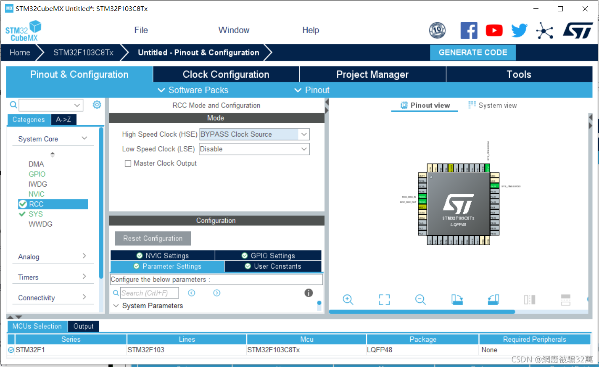Switch to the Clock Configuration tab
The width and height of the screenshot is (599, 367).
coord(226,74)
